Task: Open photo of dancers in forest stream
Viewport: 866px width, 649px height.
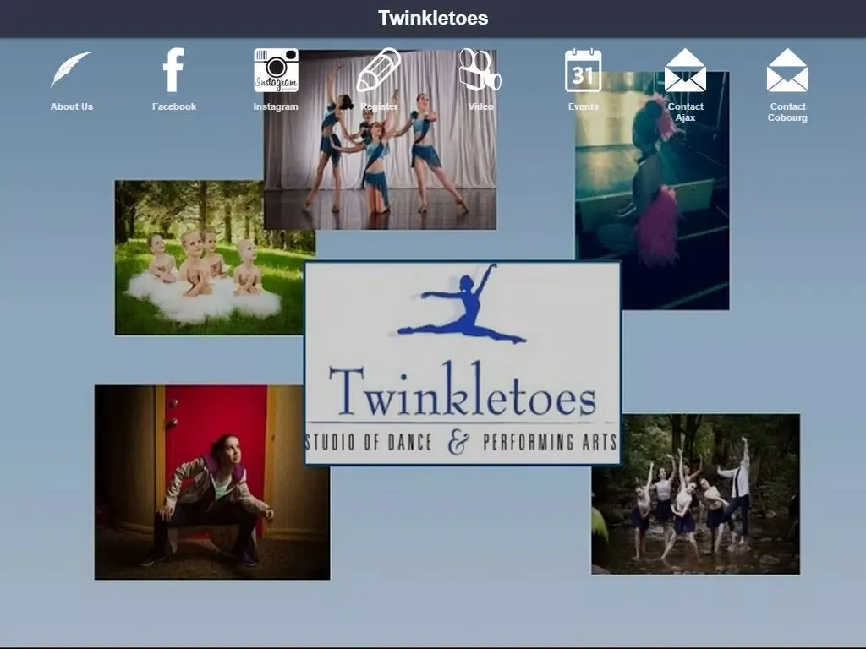Action: [695, 494]
